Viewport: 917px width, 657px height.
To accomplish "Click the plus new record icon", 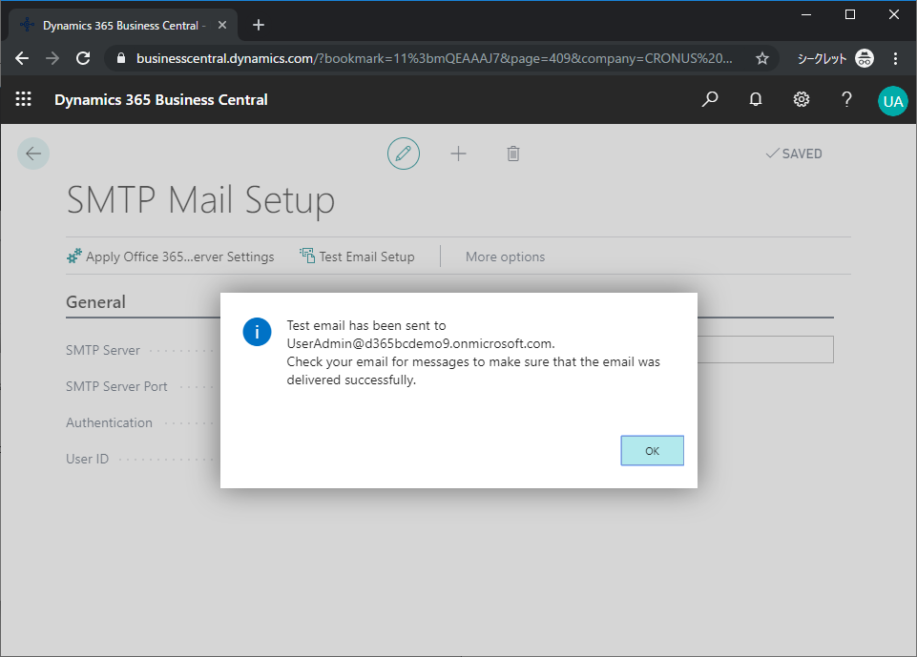I will pos(458,154).
